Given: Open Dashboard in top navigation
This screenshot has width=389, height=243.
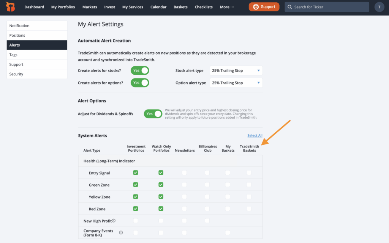Looking at the screenshot, I should (34, 7).
